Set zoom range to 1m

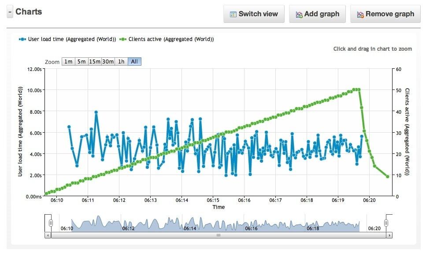pyautogui.click(x=68, y=62)
